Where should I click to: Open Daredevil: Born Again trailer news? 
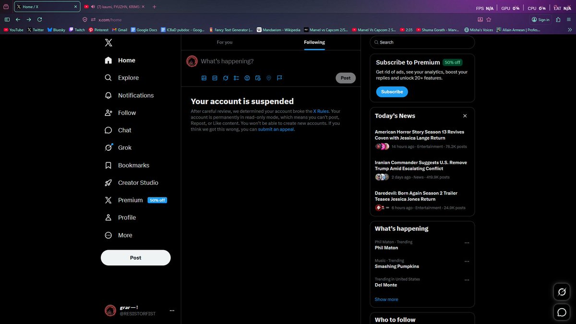pos(422,201)
